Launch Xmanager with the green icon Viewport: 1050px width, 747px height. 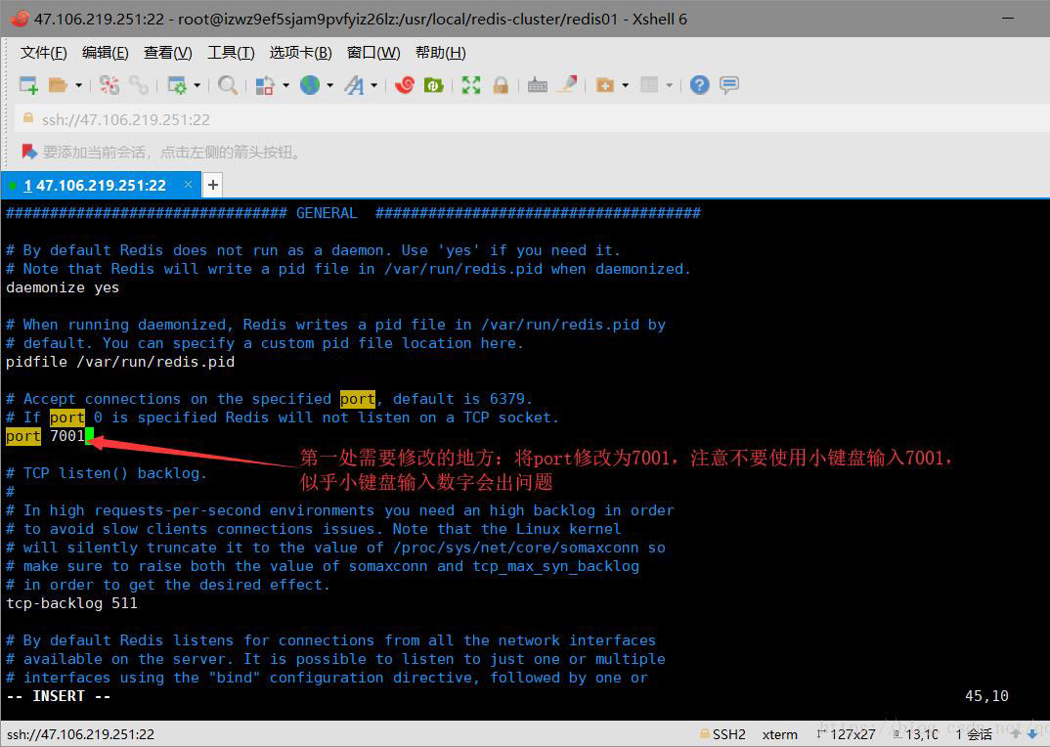[434, 85]
